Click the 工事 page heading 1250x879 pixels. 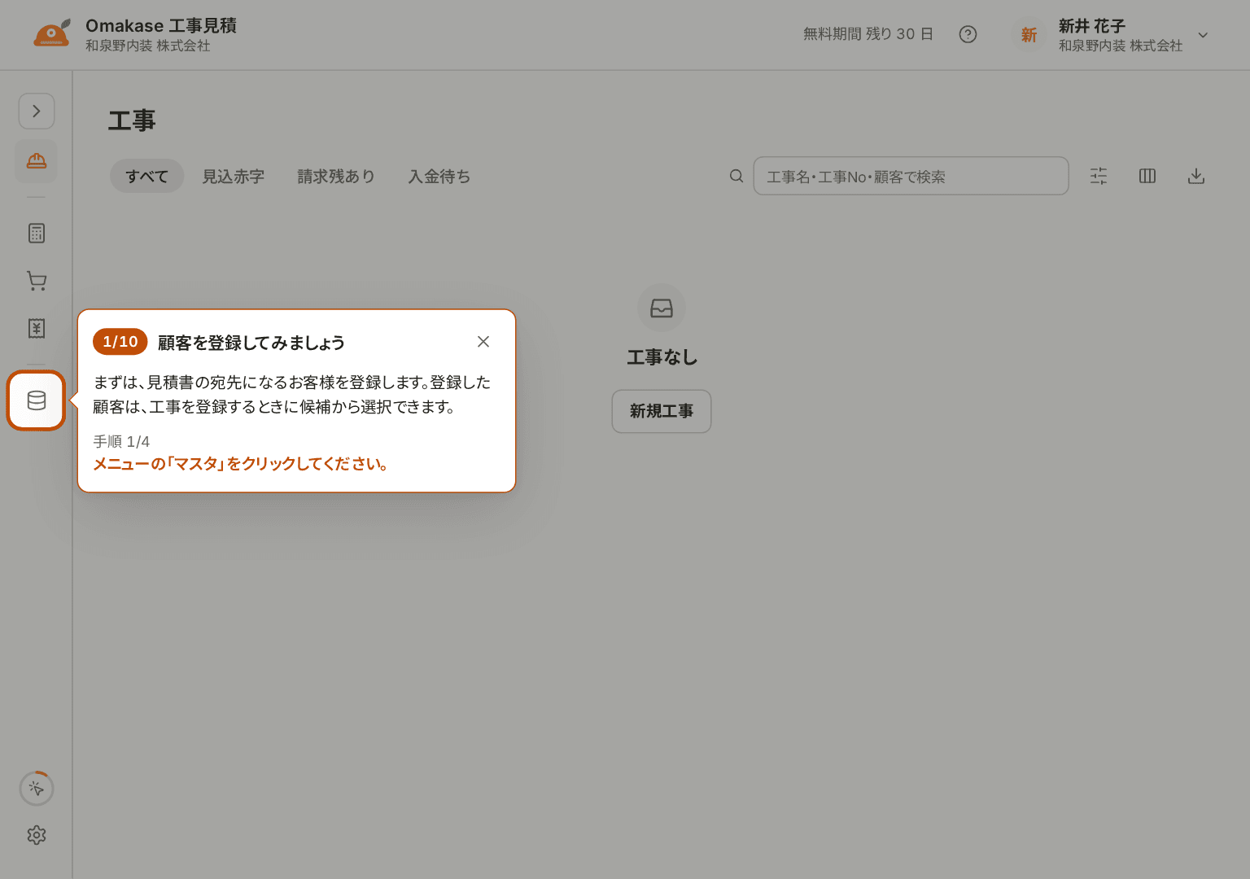(132, 120)
